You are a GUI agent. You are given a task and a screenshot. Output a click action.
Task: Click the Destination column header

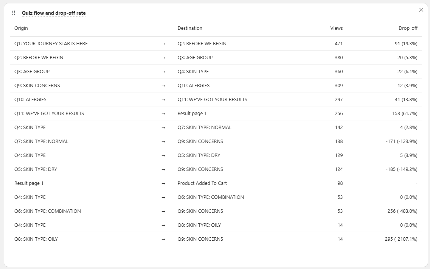click(190, 28)
